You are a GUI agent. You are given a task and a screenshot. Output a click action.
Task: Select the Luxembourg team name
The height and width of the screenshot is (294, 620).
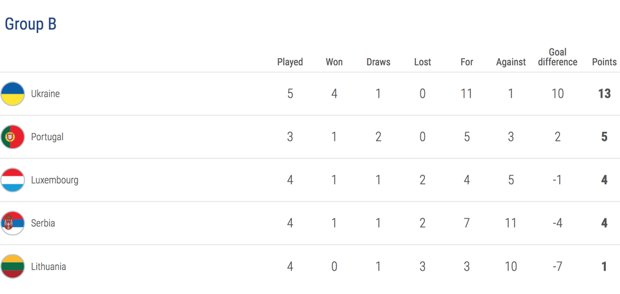coord(54,180)
